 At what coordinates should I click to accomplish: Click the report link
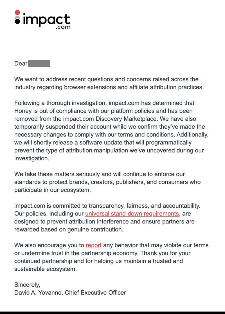pos(93,245)
